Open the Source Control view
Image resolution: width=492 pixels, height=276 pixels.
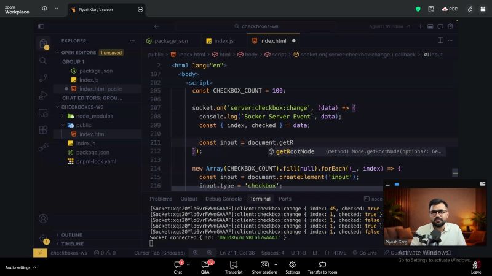pyautogui.click(x=43, y=78)
